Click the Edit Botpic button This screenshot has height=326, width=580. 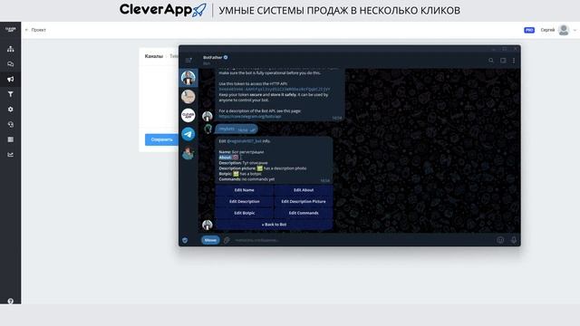(x=244, y=213)
